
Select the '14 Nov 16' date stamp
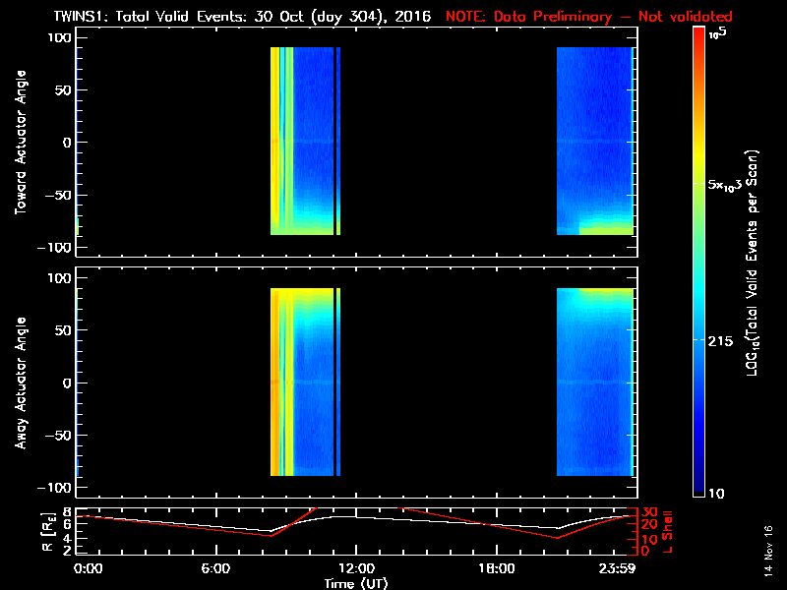[x=768, y=551]
